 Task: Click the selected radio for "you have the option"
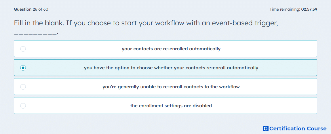23,68
